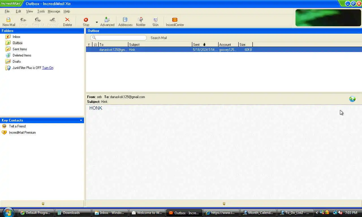The height and width of the screenshot is (217, 362).
Task: Collapse the Key Contacts panel dropdown
Action: point(81,120)
